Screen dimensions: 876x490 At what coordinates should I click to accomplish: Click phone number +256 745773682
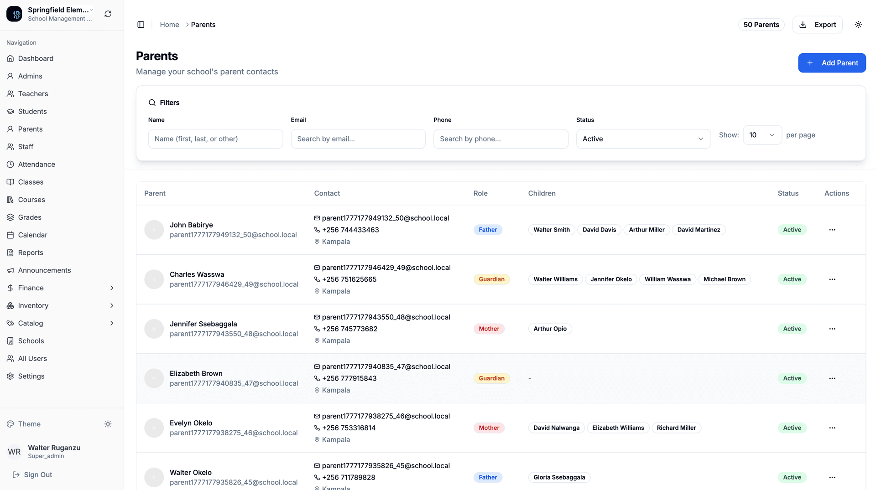click(349, 329)
